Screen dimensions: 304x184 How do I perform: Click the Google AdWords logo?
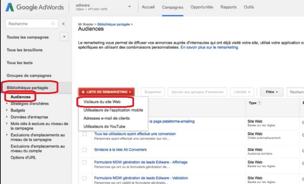coord(35,7)
